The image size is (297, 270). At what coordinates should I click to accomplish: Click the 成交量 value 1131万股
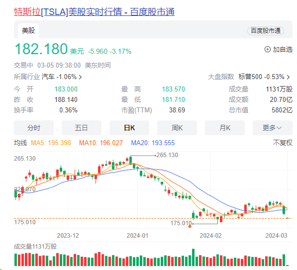pos(279,89)
